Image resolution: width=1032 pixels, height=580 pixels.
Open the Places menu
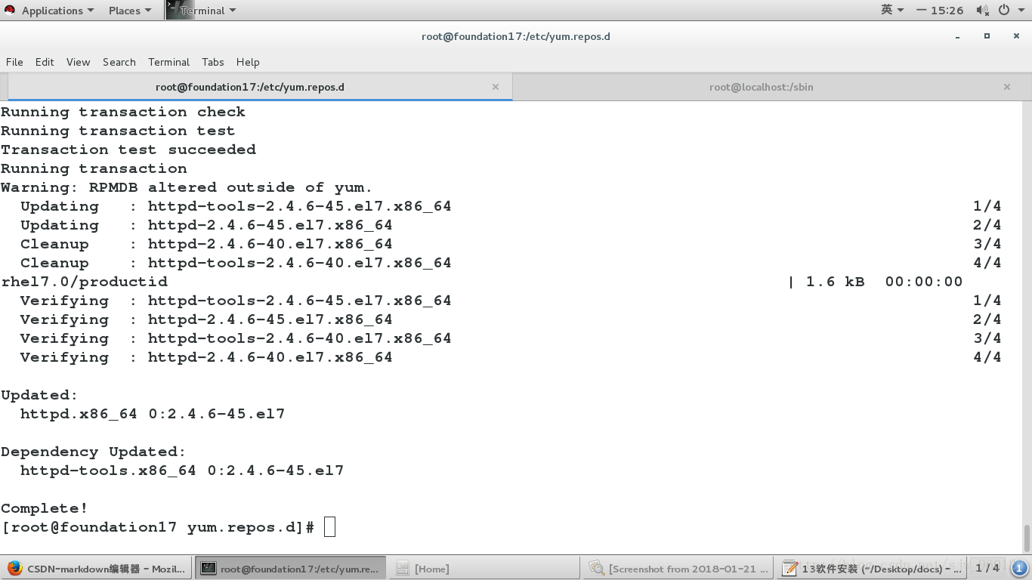(x=130, y=11)
